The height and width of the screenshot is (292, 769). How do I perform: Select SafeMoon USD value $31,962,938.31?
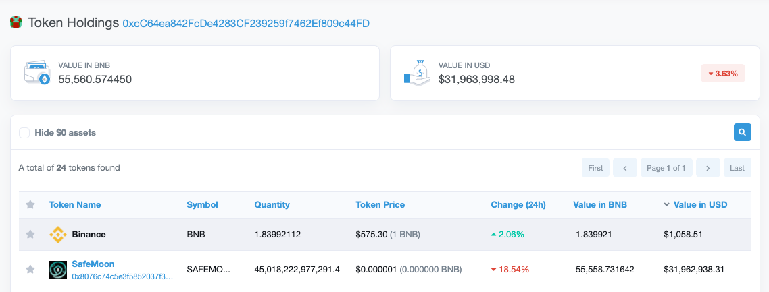click(x=694, y=270)
